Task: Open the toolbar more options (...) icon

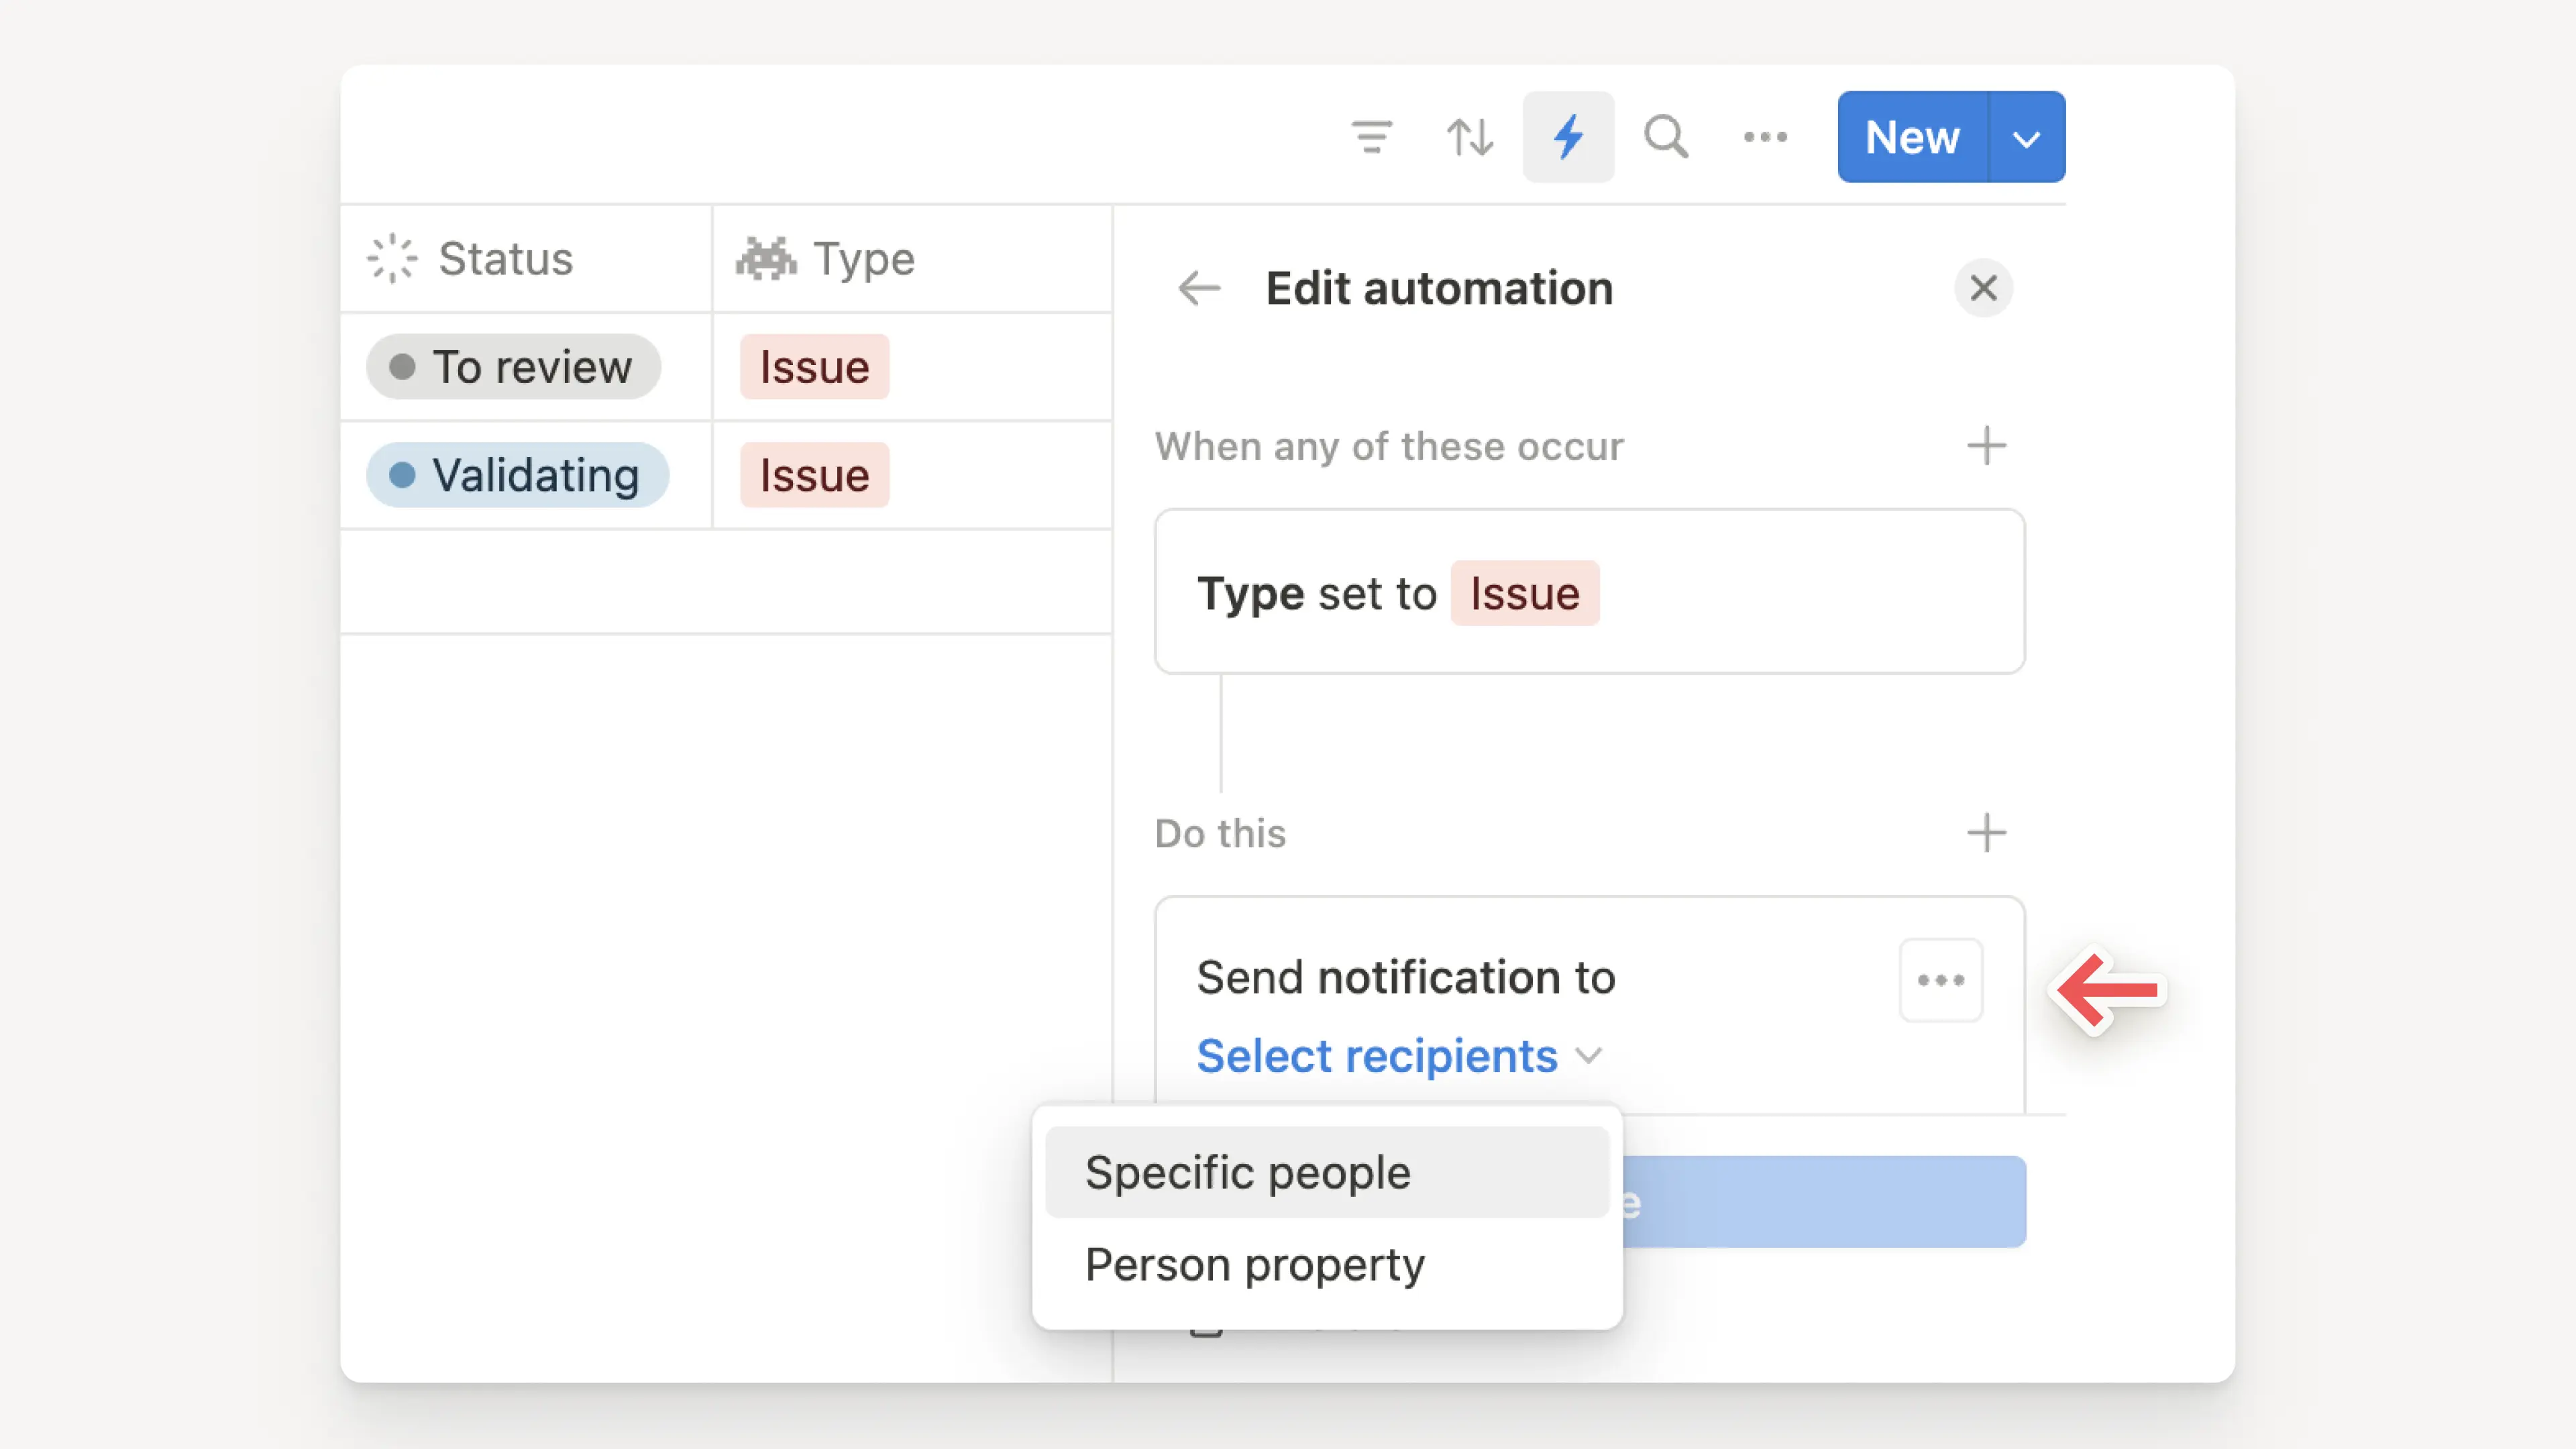Action: coord(1765,136)
